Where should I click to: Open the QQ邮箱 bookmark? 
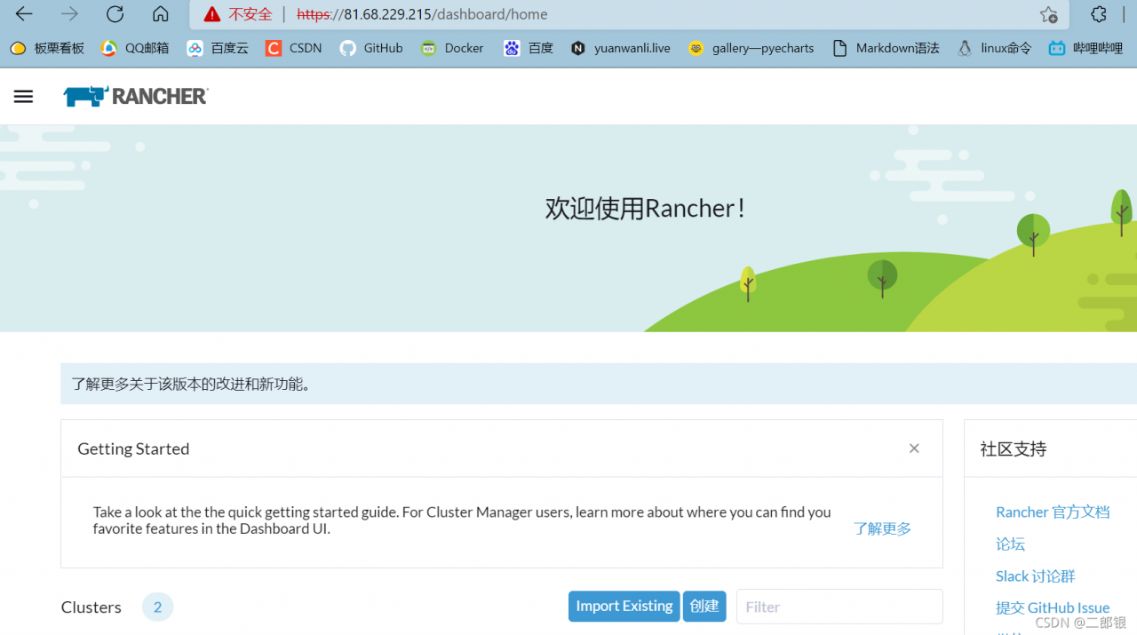135,48
